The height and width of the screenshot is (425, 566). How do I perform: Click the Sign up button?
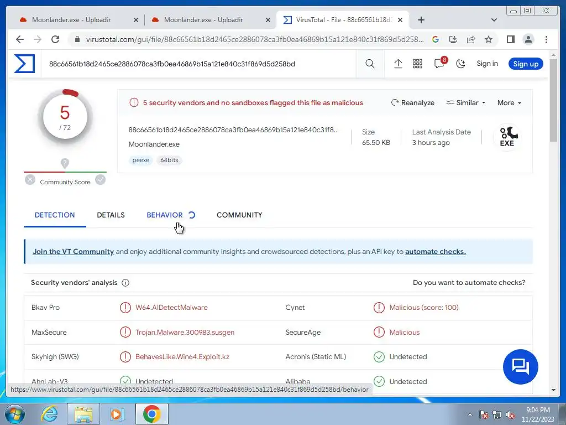526,64
